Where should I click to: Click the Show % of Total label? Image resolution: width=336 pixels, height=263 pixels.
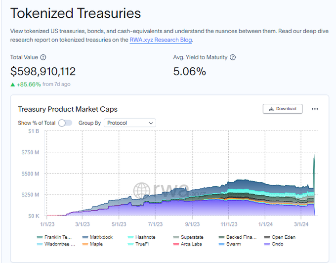[x=37, y=123]
